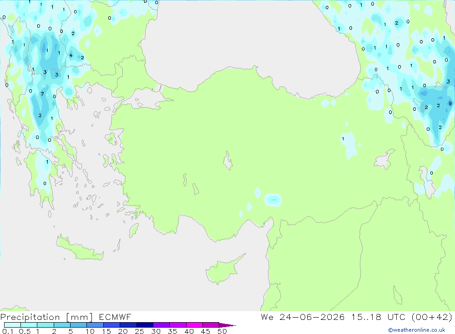This screenshot has height=334, width=455.
Task: Click the '7' precipitation value on the map
Action: (42, 94)
